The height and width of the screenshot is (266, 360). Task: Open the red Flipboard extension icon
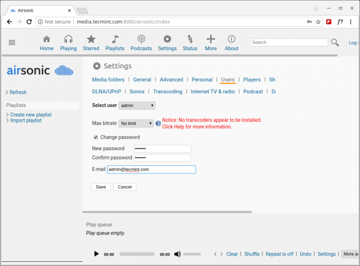pos(329,22)
